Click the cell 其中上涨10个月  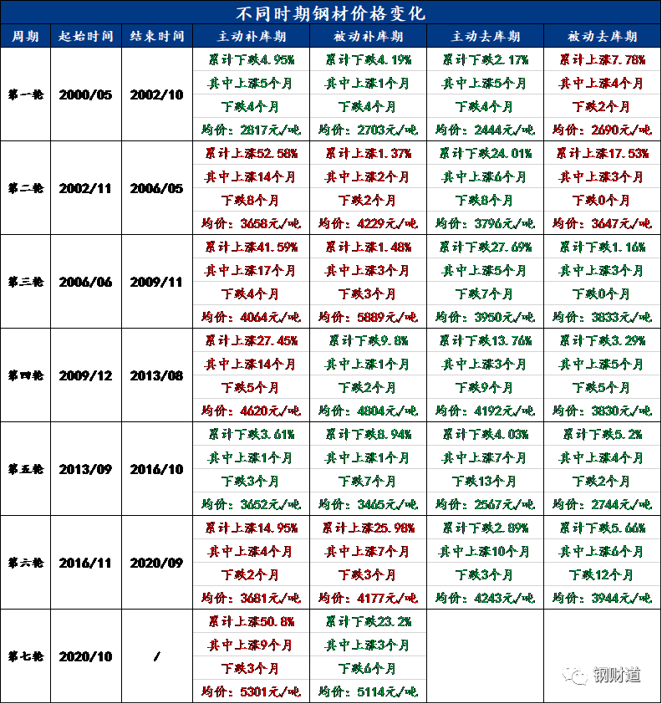tap(485, 552)
